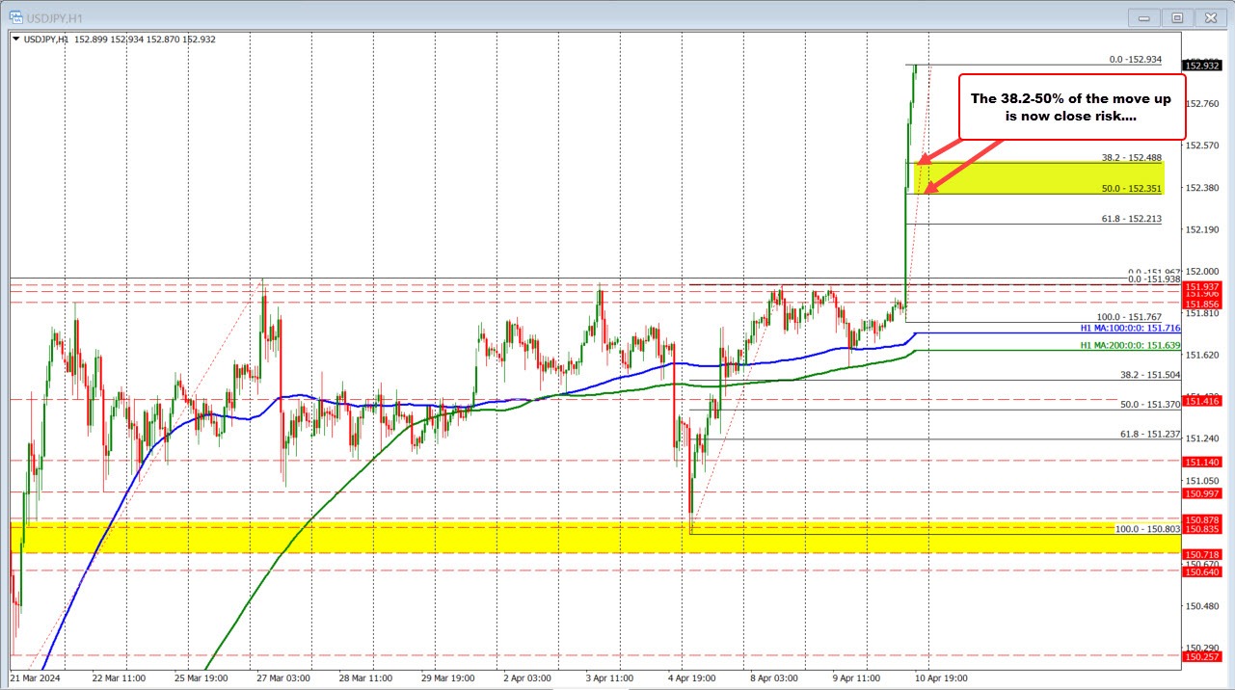1235x690 pixels.
Task: Restore the USDJPY,H1 chart window size
Action: (1177, 17)
